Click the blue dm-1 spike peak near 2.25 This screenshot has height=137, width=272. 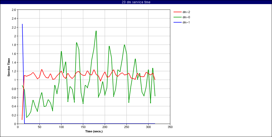[x=22, y=24]
